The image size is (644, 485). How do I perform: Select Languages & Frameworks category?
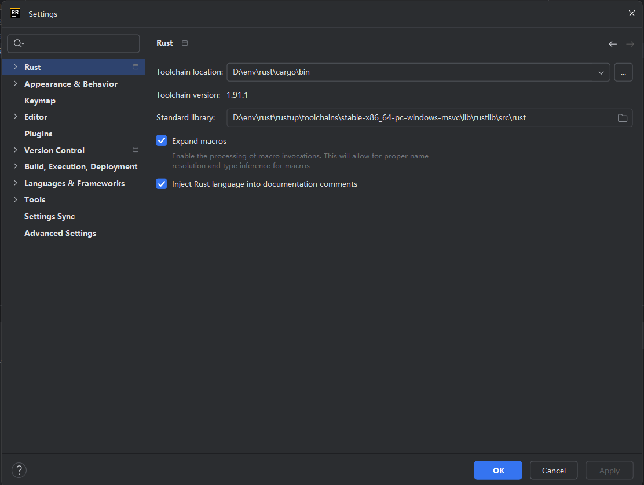click(73, 183)
